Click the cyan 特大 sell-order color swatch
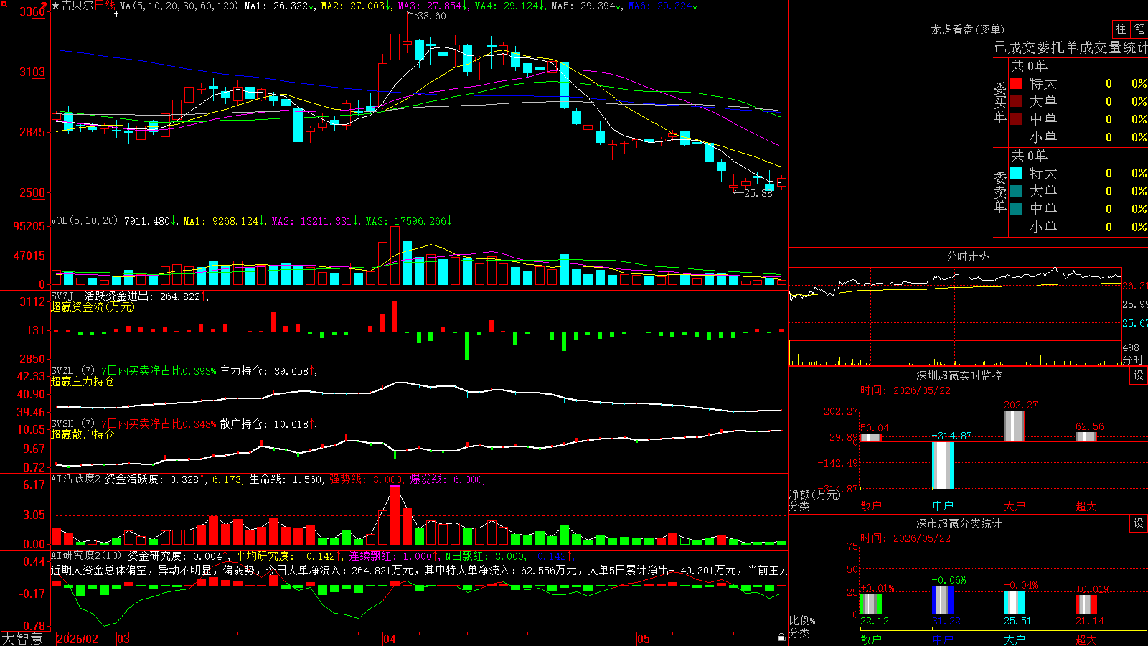The width and height of the screenshot is (1148, 646). click(x=1016, y=173)
